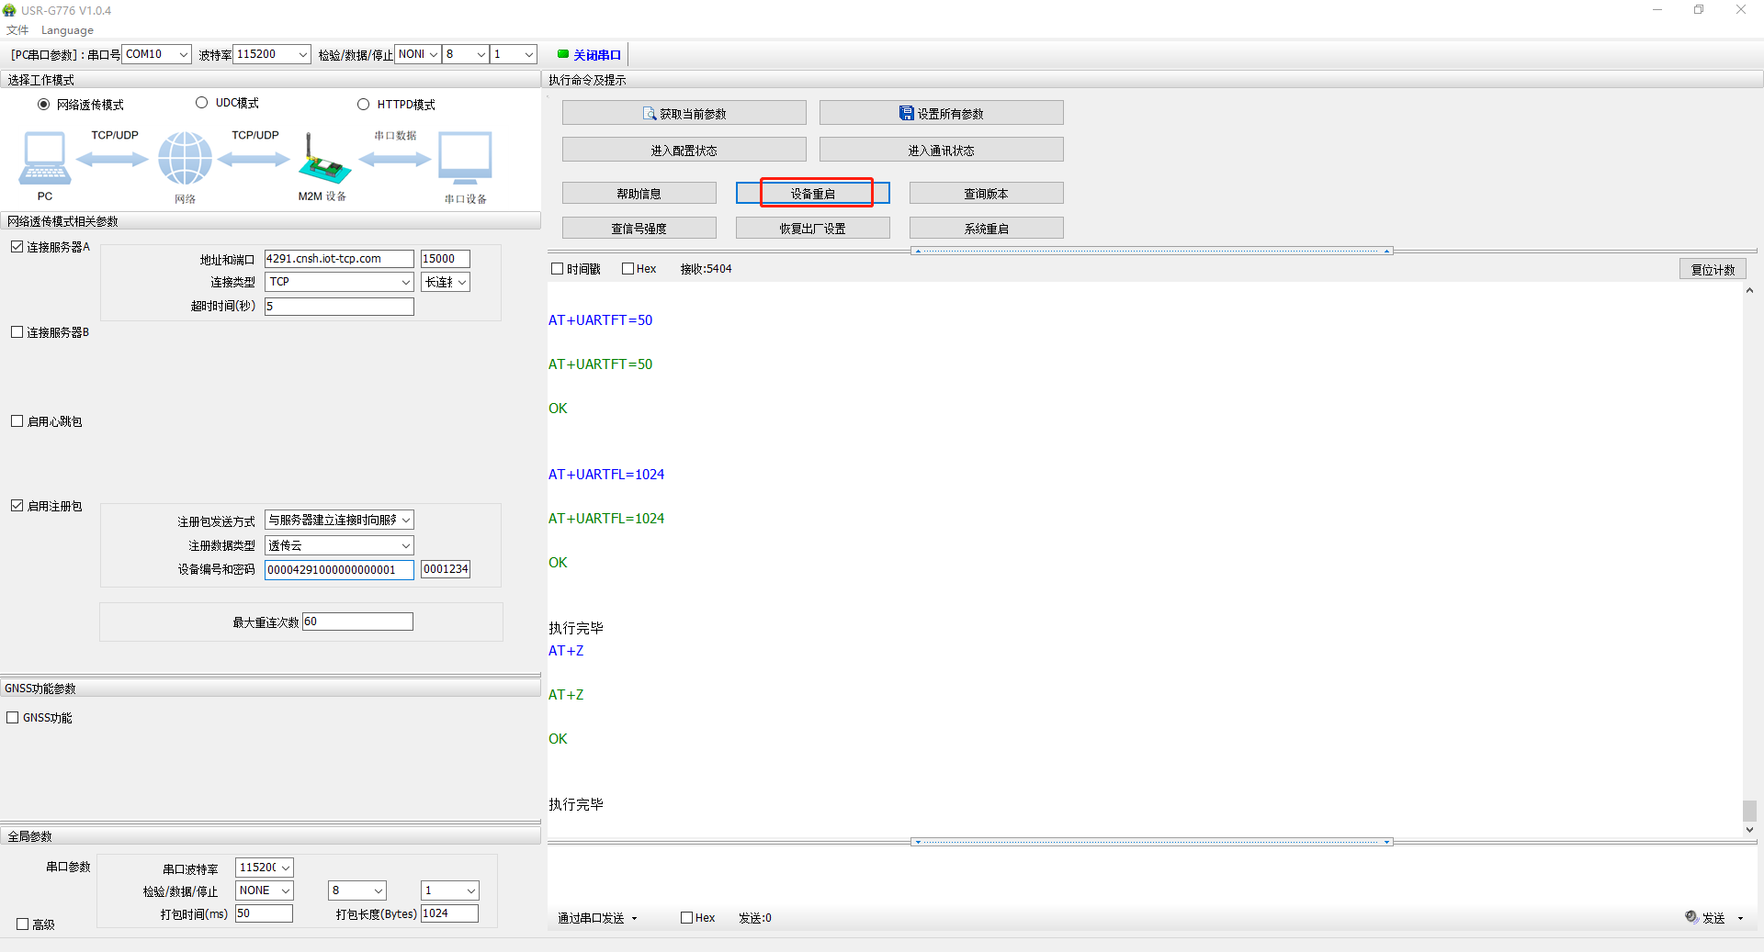This screenshot has height=952, width=1764.
Task: Toggle the GNSS function checkbox
Action: [x=13, y=718]
